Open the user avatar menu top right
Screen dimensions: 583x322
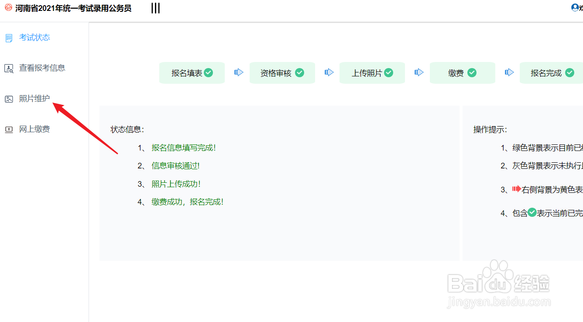click(575, 7)
